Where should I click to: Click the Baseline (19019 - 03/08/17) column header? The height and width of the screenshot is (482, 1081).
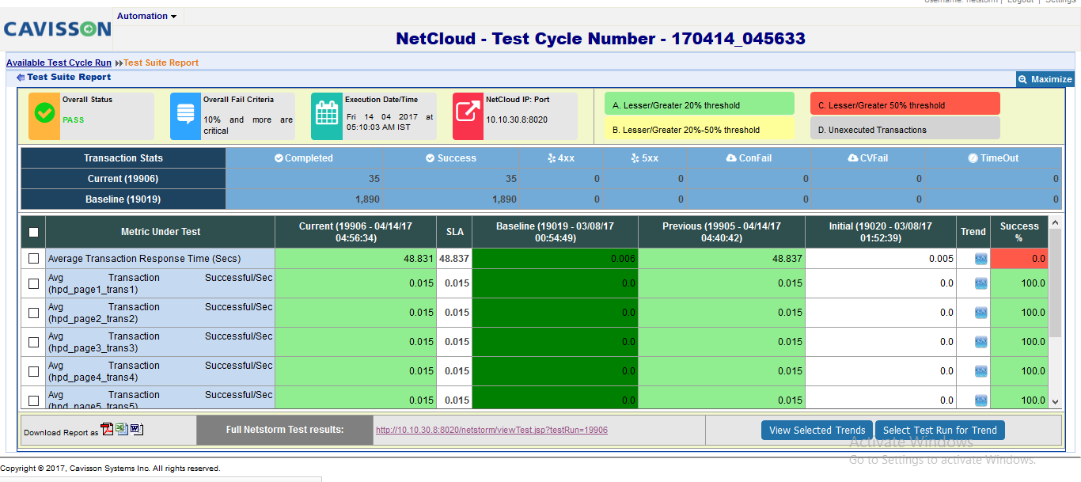555,232
